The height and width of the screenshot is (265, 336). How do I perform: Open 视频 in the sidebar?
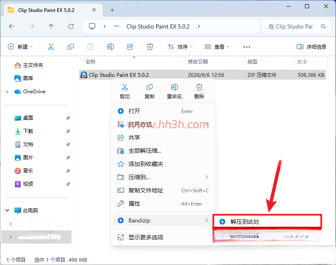click(24, 184)
